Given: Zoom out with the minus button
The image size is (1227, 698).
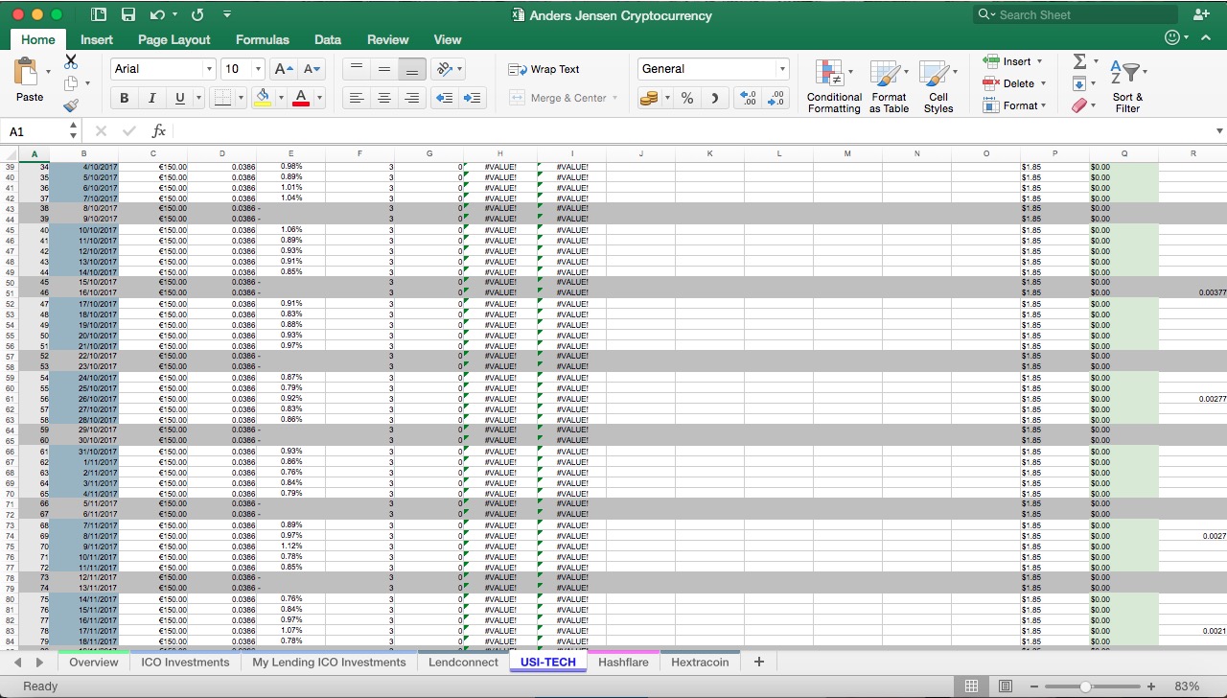Looking at the screenshot, I should click(1034, 686).
